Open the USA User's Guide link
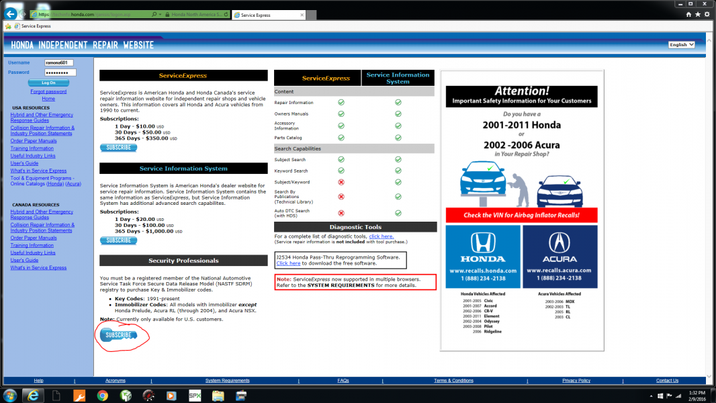Screen dimensions: 716x403 tap(24, 163)
